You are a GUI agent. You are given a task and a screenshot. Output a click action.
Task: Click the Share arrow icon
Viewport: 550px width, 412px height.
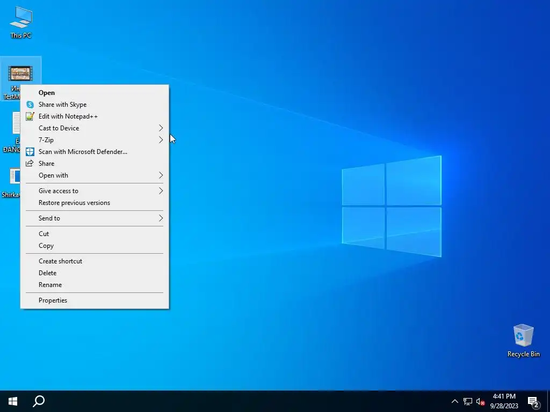point(30,163)
